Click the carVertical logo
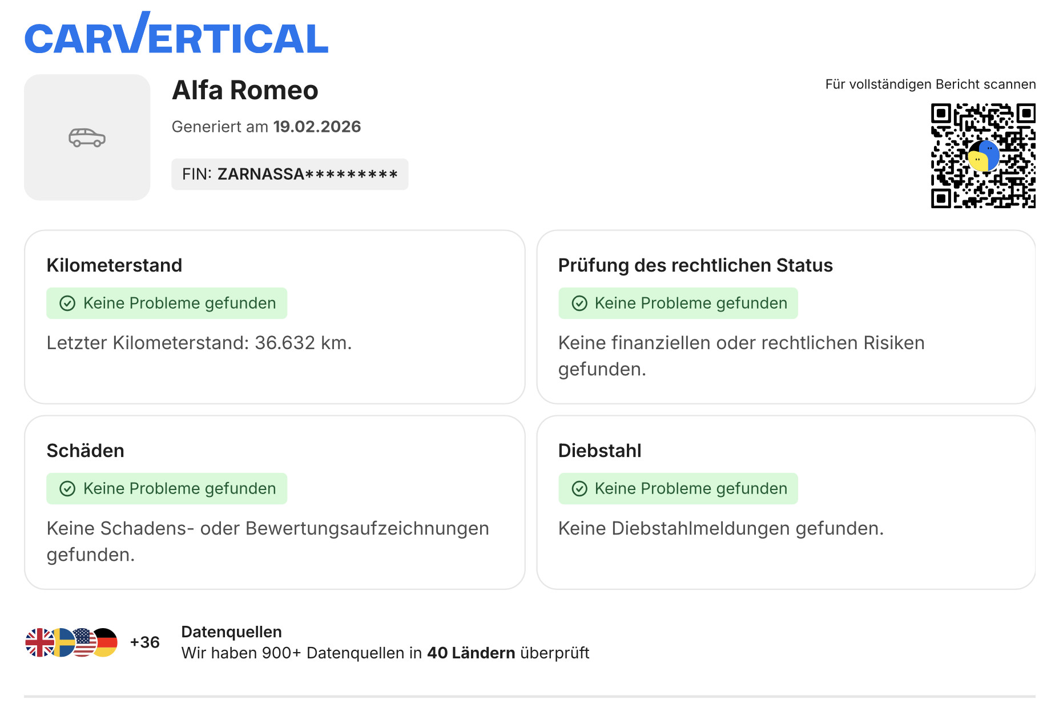1055x712 pixels. (176, 35)
